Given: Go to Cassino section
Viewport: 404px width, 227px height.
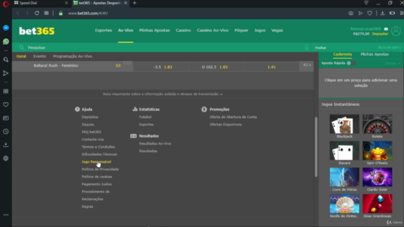Looking at the screenshot, I should coord(183,30).
